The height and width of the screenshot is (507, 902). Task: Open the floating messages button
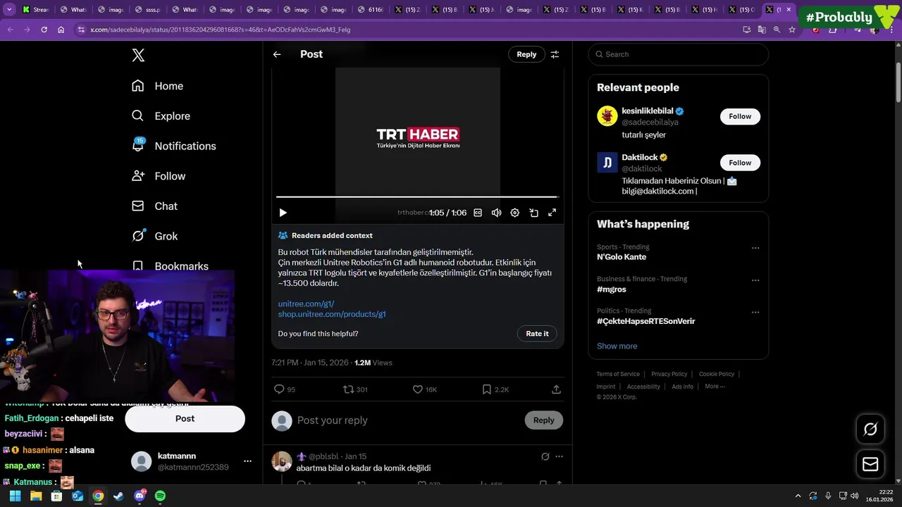[870, 464]
